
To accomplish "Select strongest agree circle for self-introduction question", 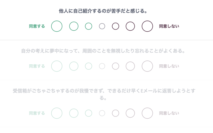I will point(57,26).
